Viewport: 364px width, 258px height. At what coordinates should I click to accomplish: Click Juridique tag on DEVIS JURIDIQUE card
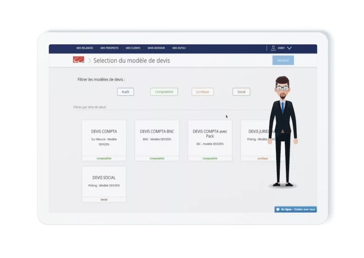pyautogui.click(x=263, y=158)
